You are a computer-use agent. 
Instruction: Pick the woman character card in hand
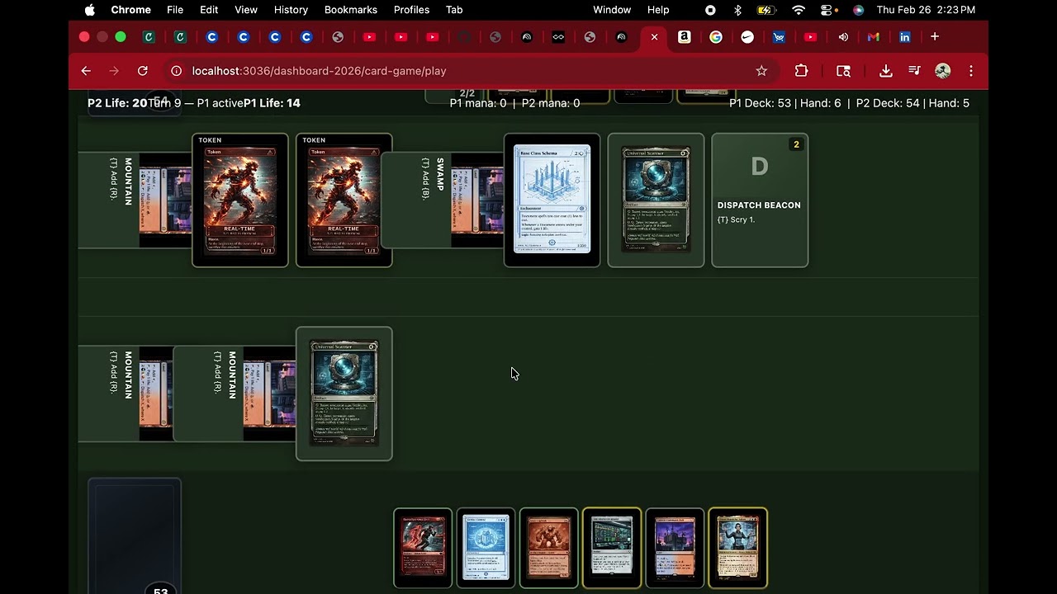(737, 548)
